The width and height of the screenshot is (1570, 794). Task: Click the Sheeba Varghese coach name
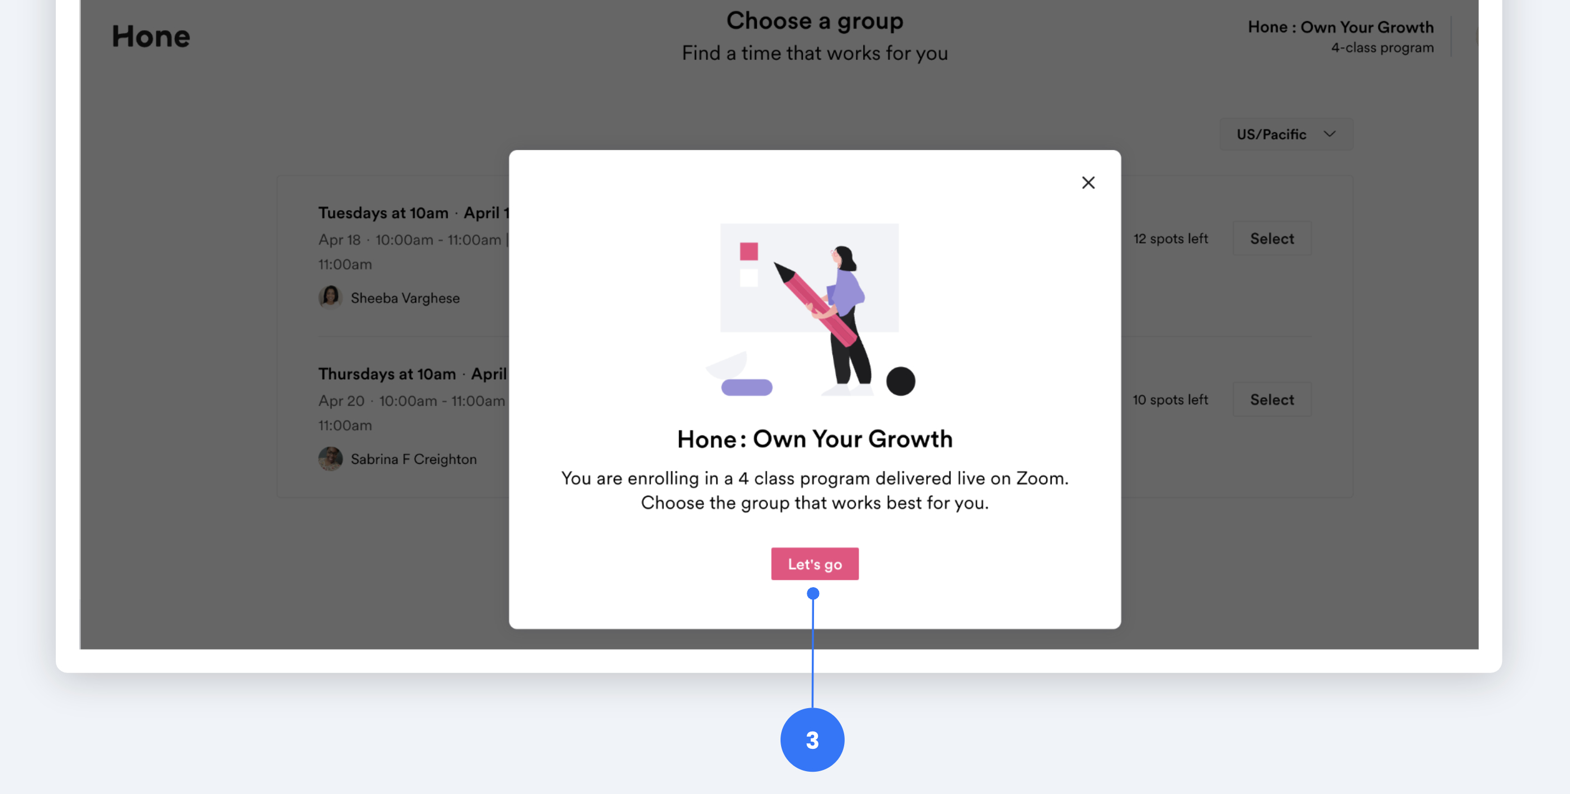(404, 298)
